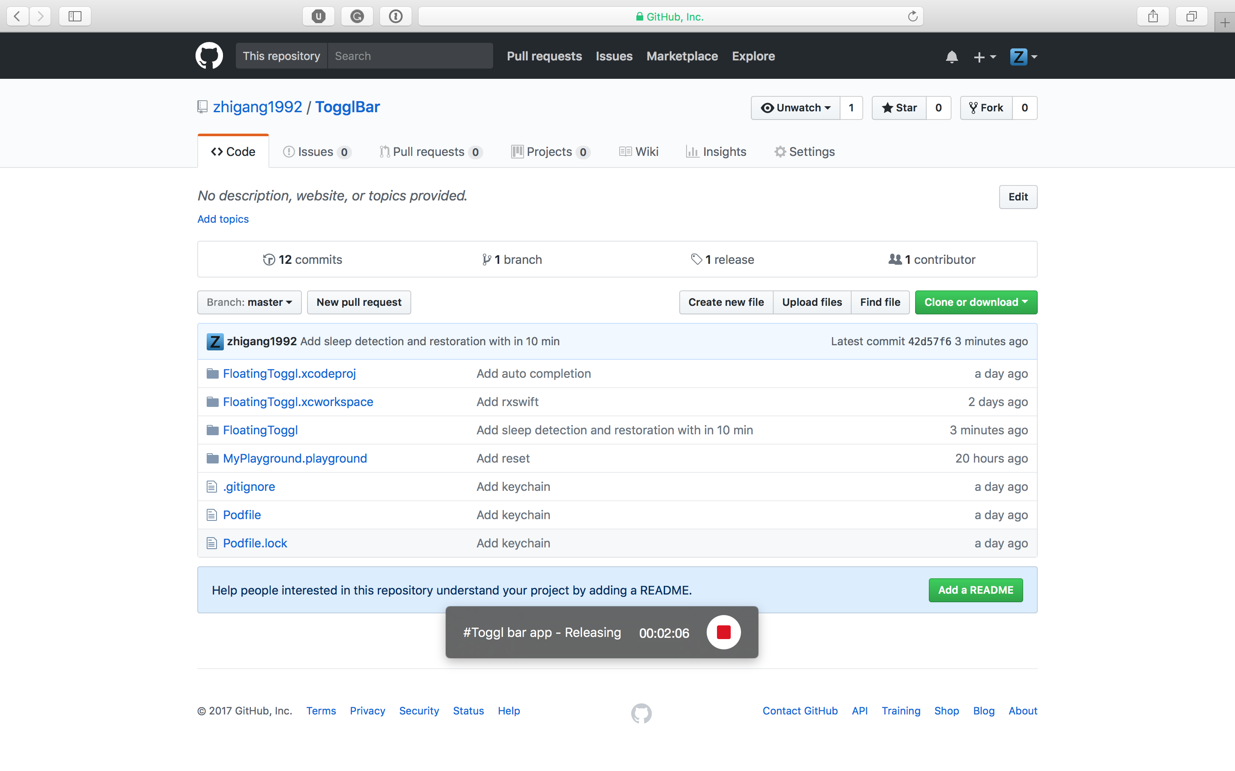The image size is (1235, 771).
Task: Unwatch the repository
Action: click(795, 108)
